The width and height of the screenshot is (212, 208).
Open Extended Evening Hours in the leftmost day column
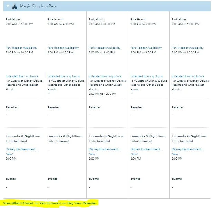[22, 76]
